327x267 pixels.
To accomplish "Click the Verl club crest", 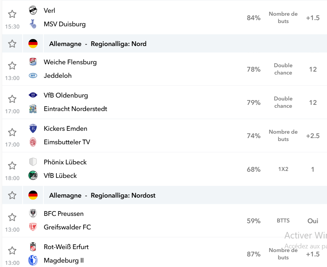I will (x=33, y=11).
